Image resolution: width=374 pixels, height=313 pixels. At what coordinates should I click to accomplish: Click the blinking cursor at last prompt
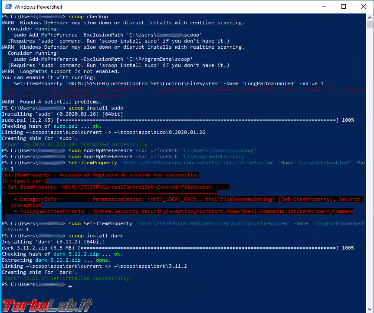tap(70, 286)
